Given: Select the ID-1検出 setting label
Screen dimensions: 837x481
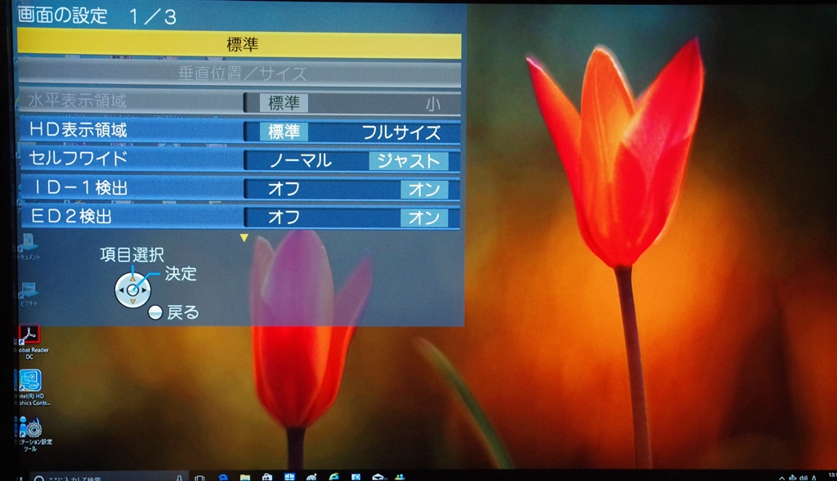Looking at the screenshot, I should (80, 187).
